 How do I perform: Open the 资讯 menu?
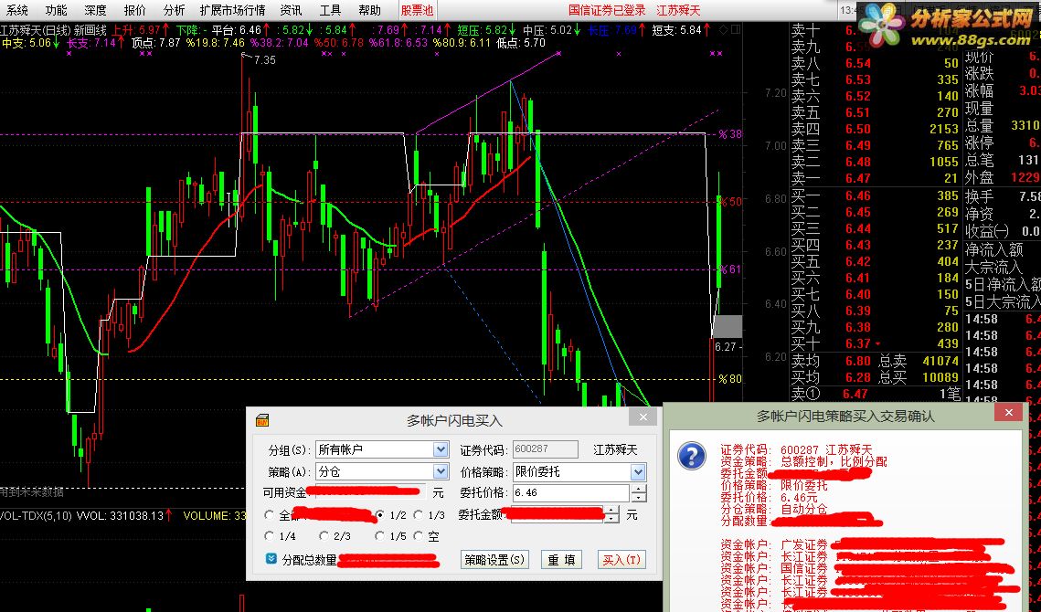coord(291,10)
